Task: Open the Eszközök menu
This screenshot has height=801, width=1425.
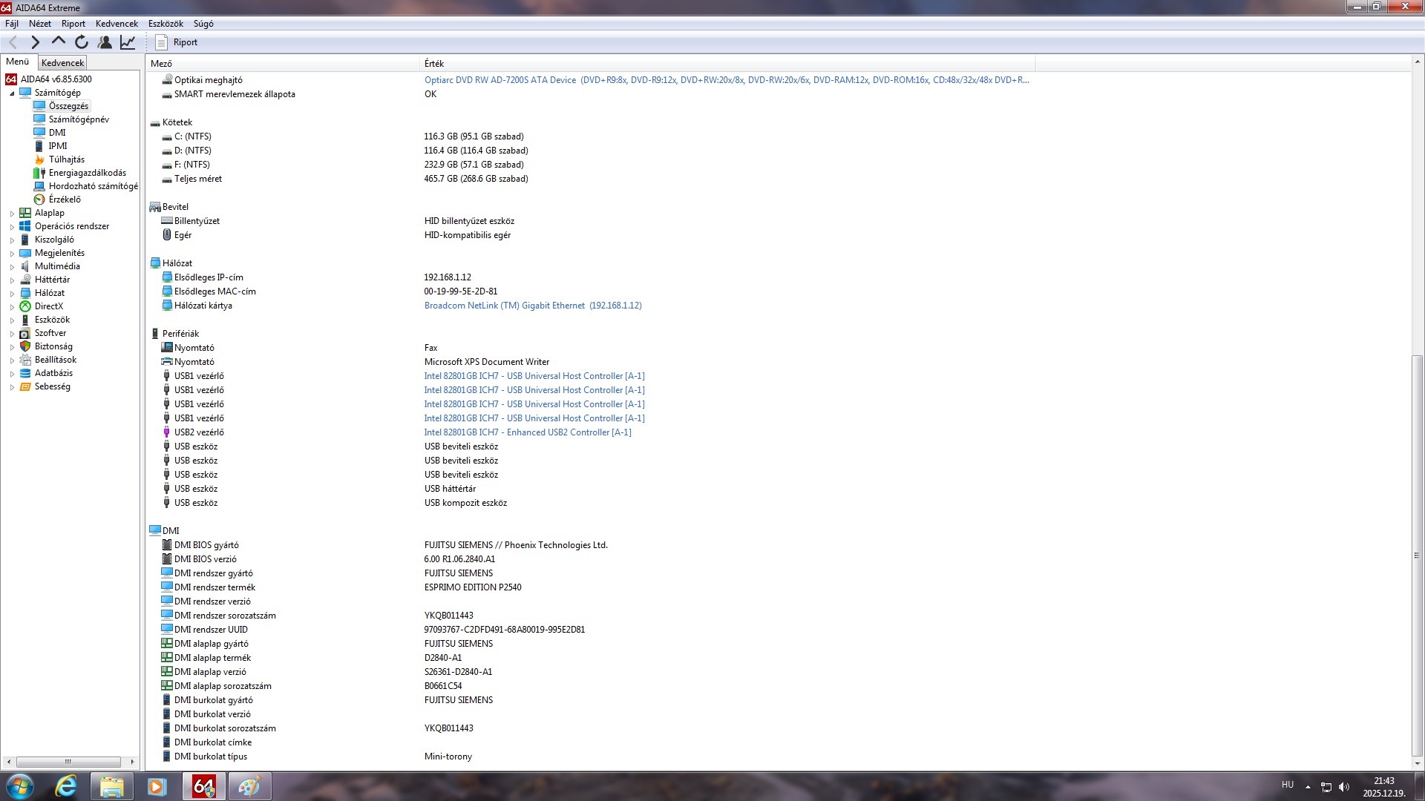Action: (165, 24)
